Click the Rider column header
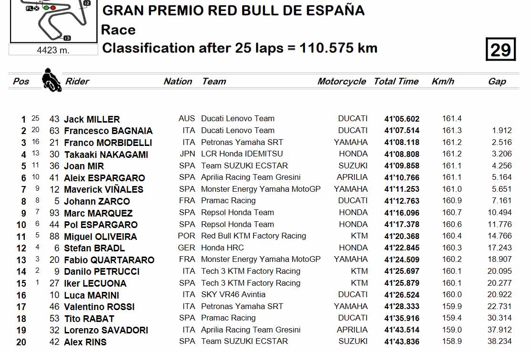Viewport: 531px width, 352px height. click(x=77, y=81)
